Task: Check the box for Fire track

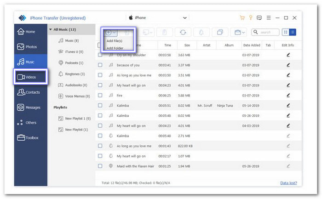Action: 100,95
